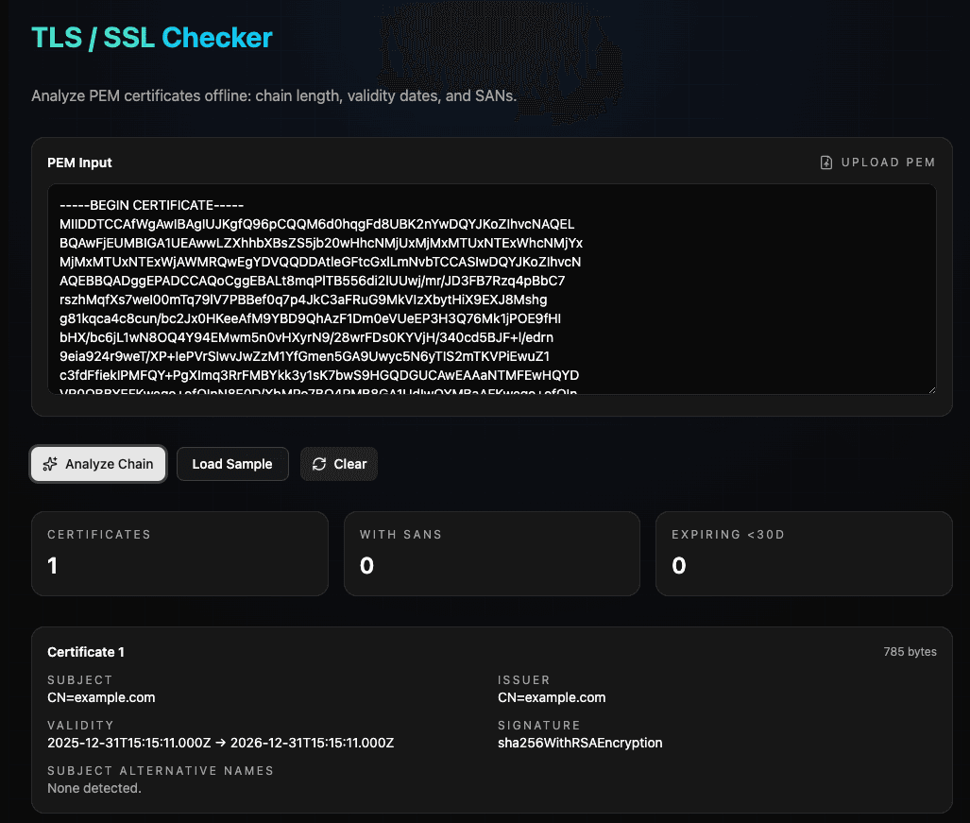
Task: Click the PEM Input panel header label
Action: click(x=79, y=163)
